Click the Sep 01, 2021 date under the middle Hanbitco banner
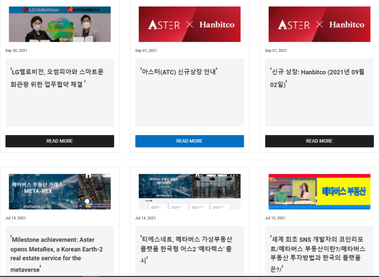This screenshot has height=277, width=379. 146,50
